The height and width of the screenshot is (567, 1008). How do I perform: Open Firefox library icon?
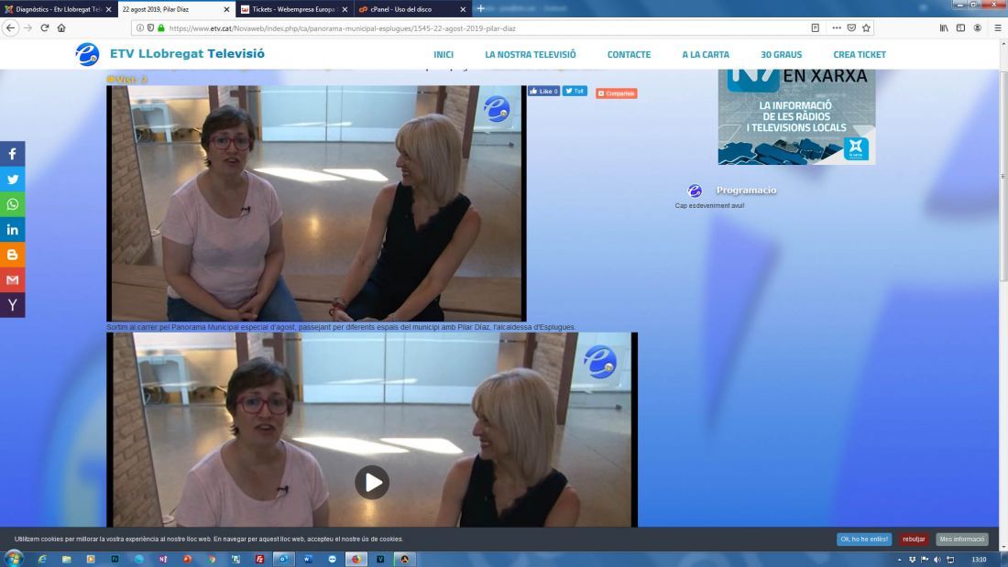pyautogui.click(x=944, y=27)
